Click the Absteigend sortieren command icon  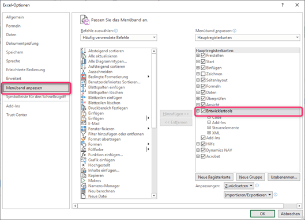(x=83, y=51)
